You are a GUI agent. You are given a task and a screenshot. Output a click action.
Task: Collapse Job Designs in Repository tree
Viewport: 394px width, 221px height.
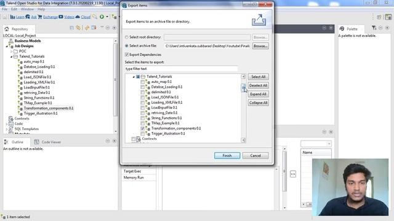pyautogui.click(x=7, y=46)
